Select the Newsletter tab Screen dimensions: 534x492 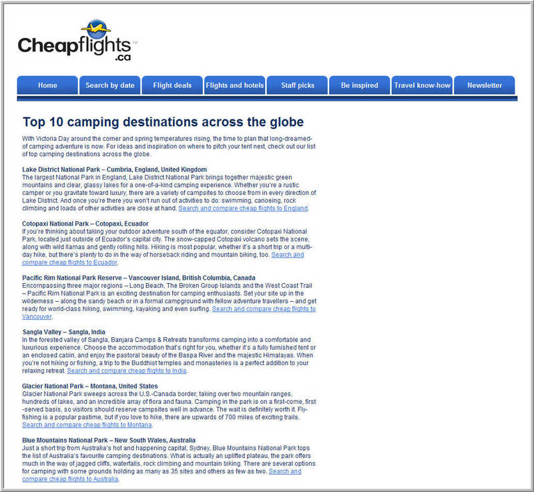485,85
